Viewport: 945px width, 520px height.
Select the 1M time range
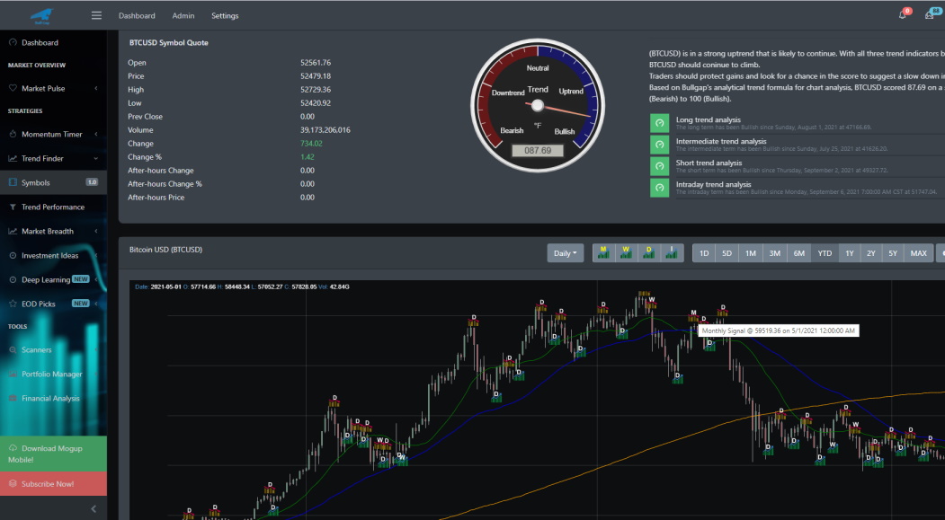tap(750, 253)
